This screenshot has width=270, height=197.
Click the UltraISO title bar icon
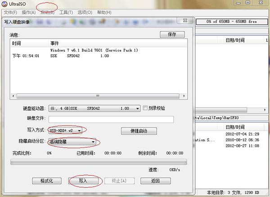pyautogui.click(x=4, y=4)
